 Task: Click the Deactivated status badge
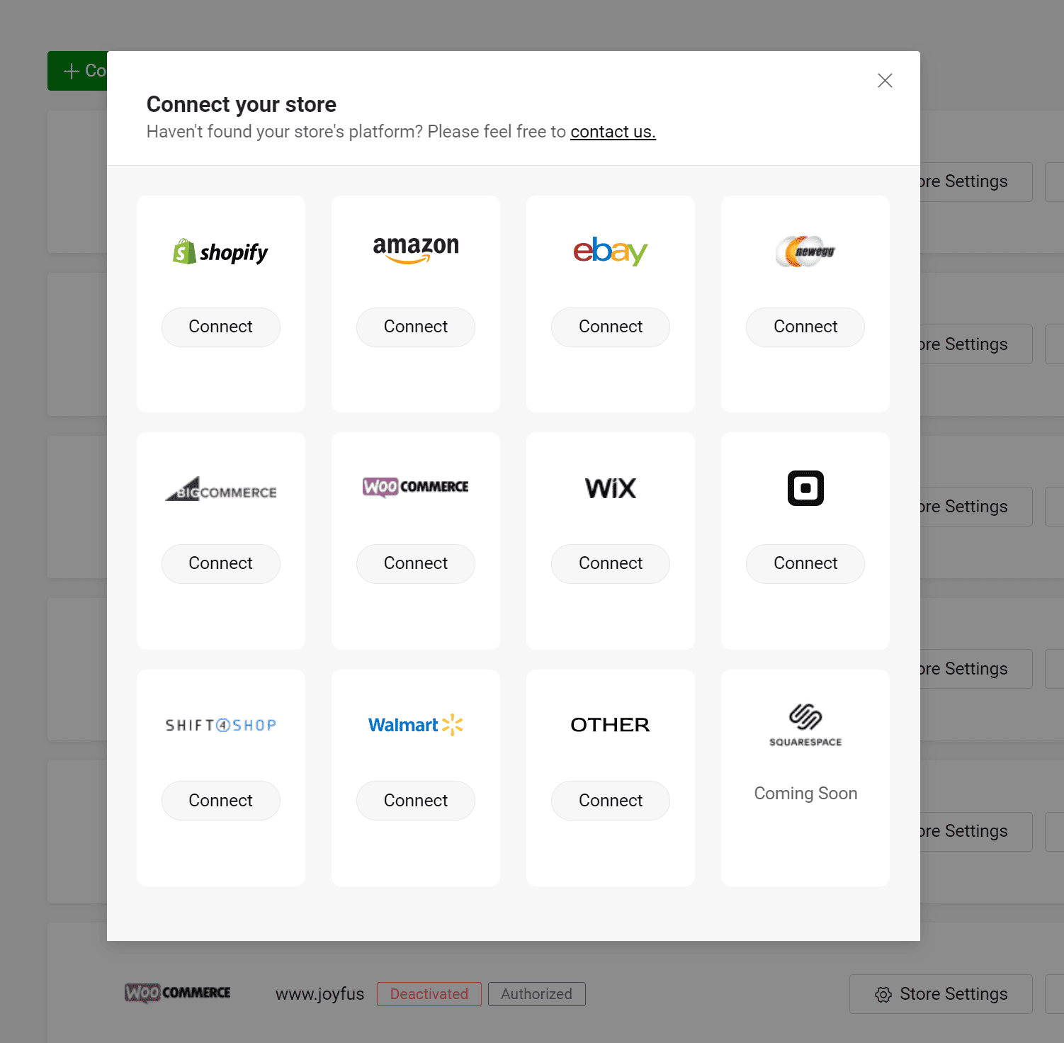429,994
